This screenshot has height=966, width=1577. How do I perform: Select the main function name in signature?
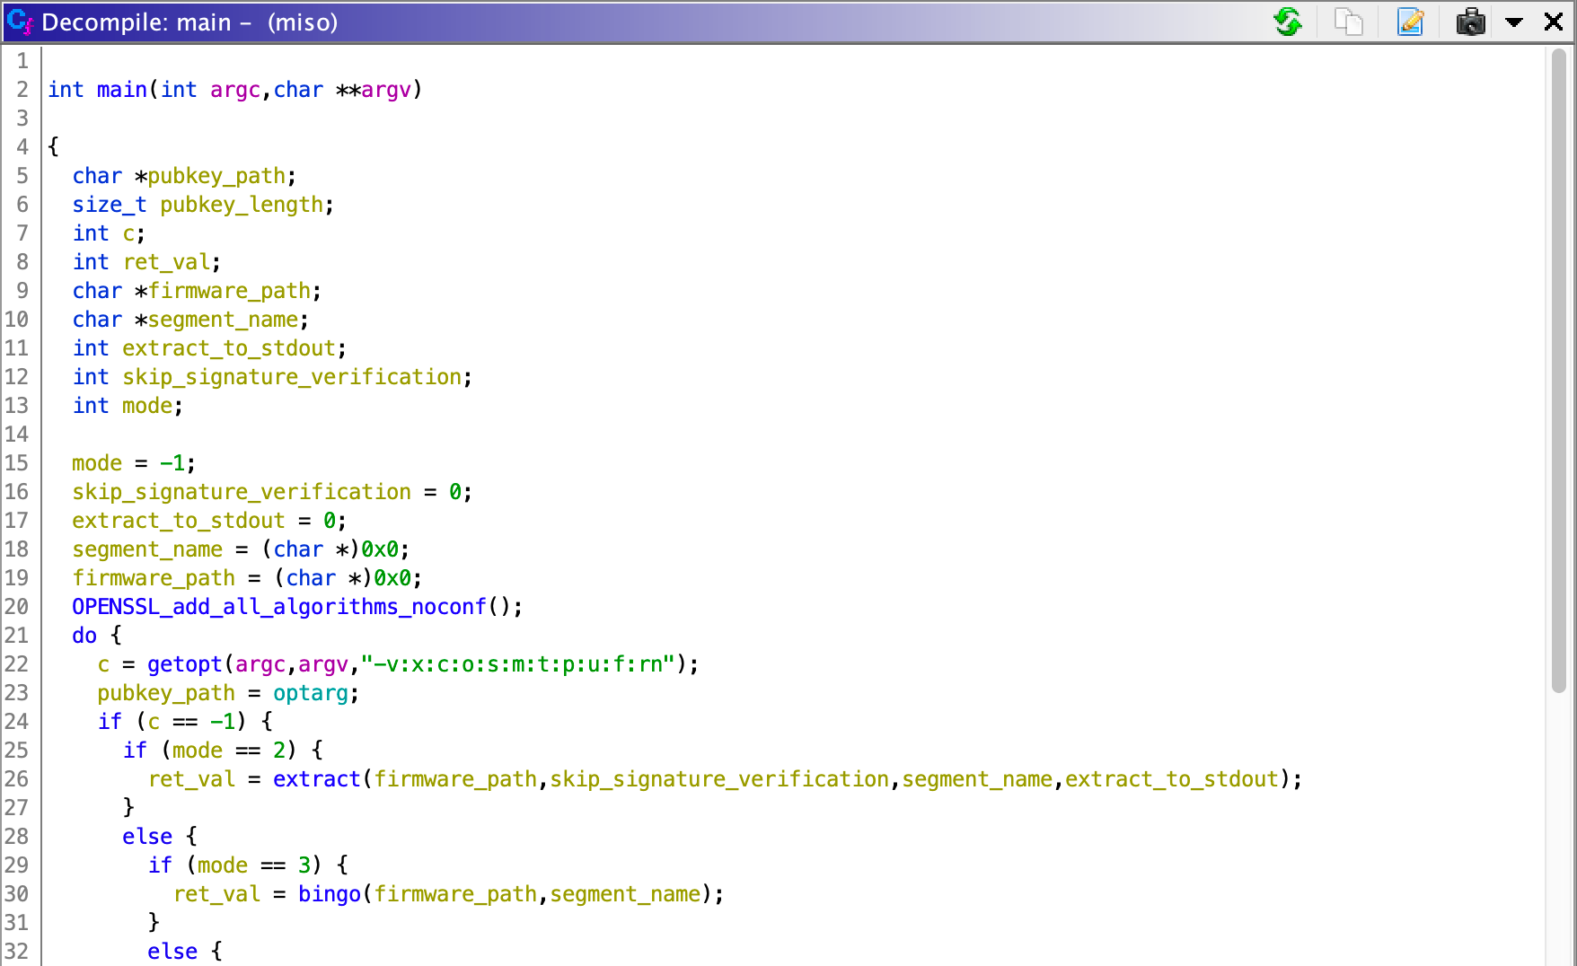coord(121,90)
